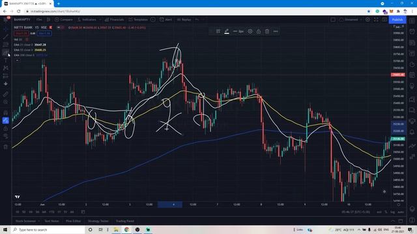The width and height of the screenshot is (417, 234).
Task: Delete the selected drawing via the floating toolbar
Action: [267, 31]
